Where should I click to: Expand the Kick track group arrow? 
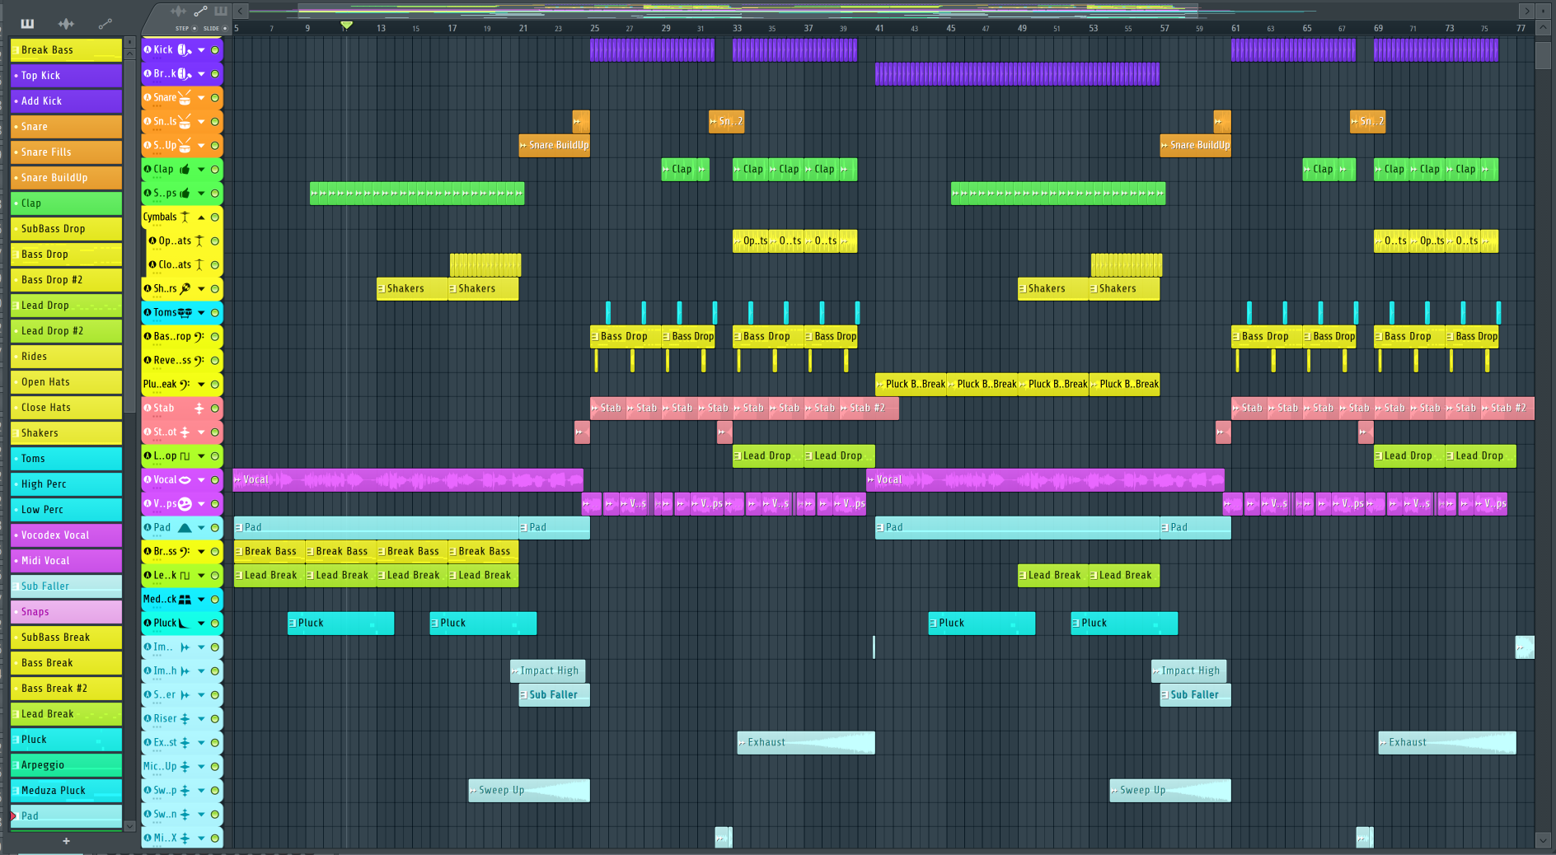(x=201, y=49)
